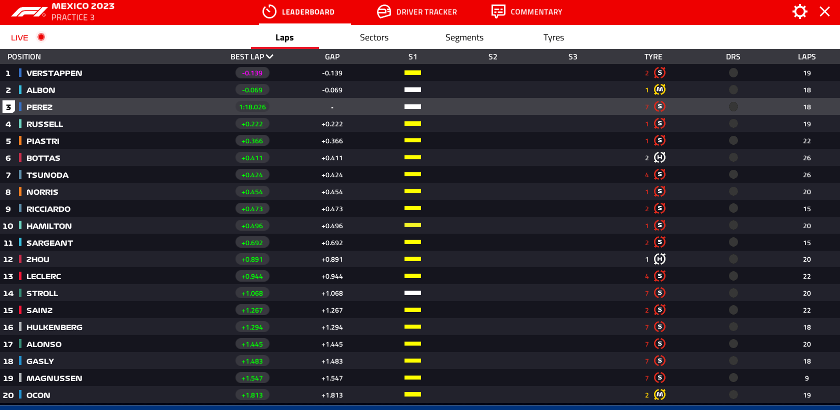Select Russell's gap value +0.222
Image resolution: width=840 pixels, height=410 pixels.
(332, 124)
